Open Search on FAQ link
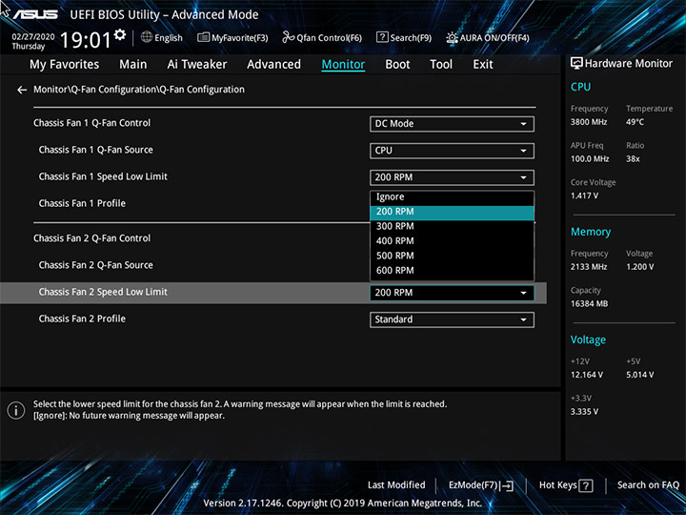Screen dimensions: 686x515 click(648, 485)
